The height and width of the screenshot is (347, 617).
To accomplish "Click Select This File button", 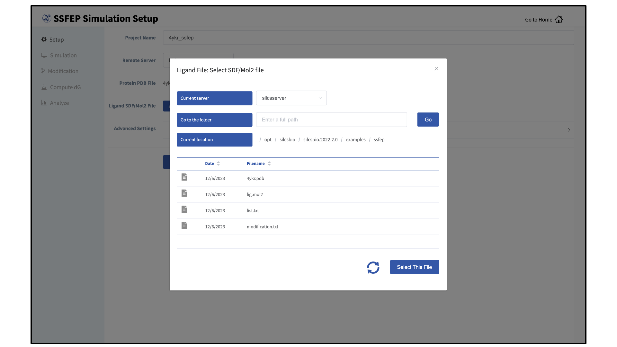I will (x=415, y=267).
